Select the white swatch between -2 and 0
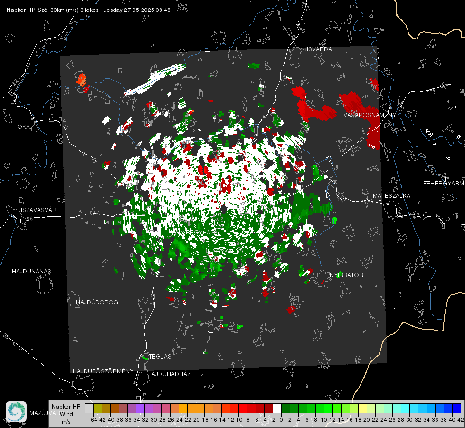The height and width of the screenshot is (428, 465). (x=277, y=408)
